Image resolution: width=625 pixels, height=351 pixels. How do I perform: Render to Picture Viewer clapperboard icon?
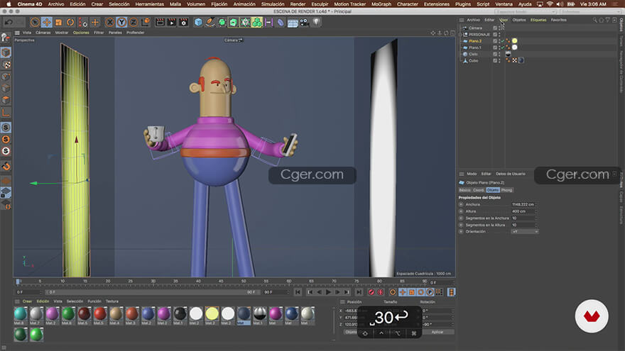pyautogui.click(x=172, y=22)
